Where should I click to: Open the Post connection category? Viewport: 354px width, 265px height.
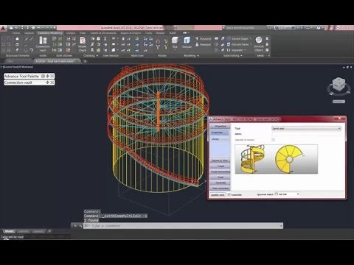(x=221, y=188)
